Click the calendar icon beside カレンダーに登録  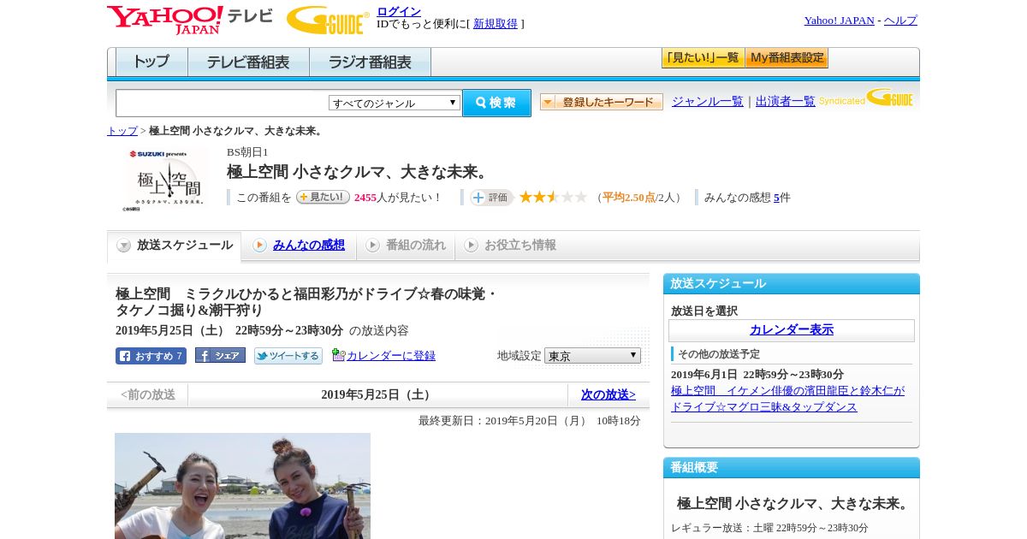point(338,355)
